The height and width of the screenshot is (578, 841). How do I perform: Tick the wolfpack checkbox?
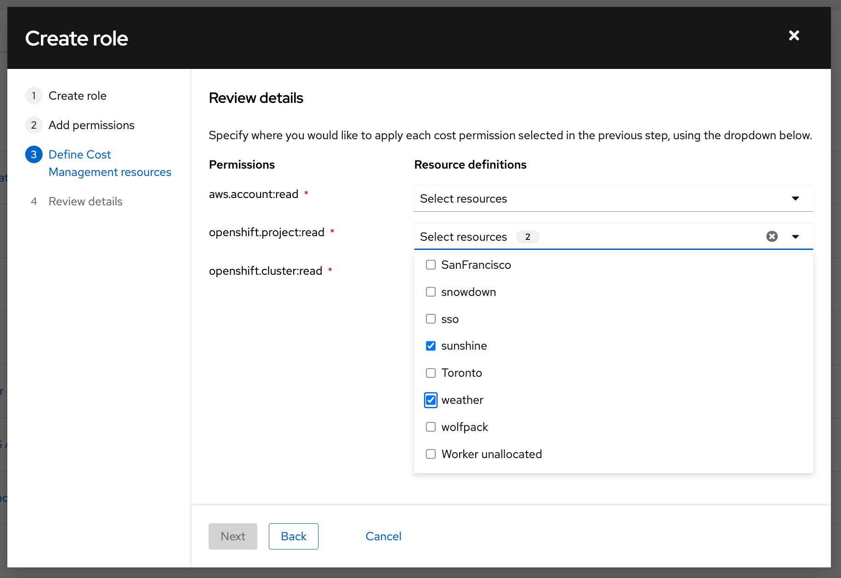pos(431,427)
